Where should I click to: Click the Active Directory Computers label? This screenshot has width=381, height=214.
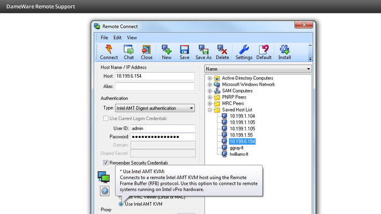click(248, 78)
